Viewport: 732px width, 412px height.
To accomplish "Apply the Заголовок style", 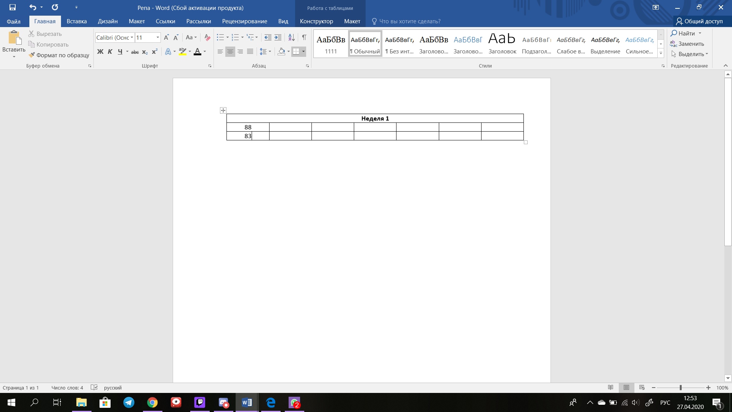I will coord(502,43).
